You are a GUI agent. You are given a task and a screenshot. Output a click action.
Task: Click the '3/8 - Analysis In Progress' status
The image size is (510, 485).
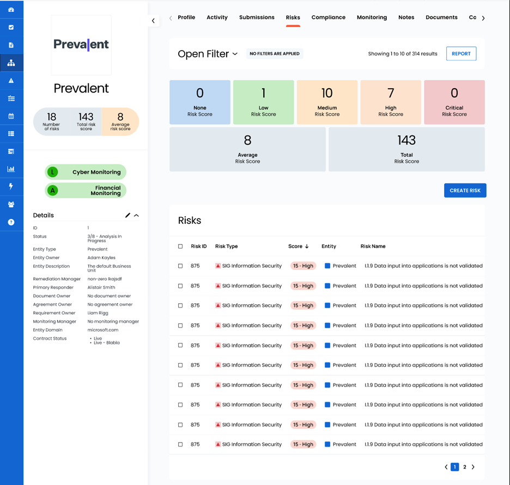tap(105, 238)
